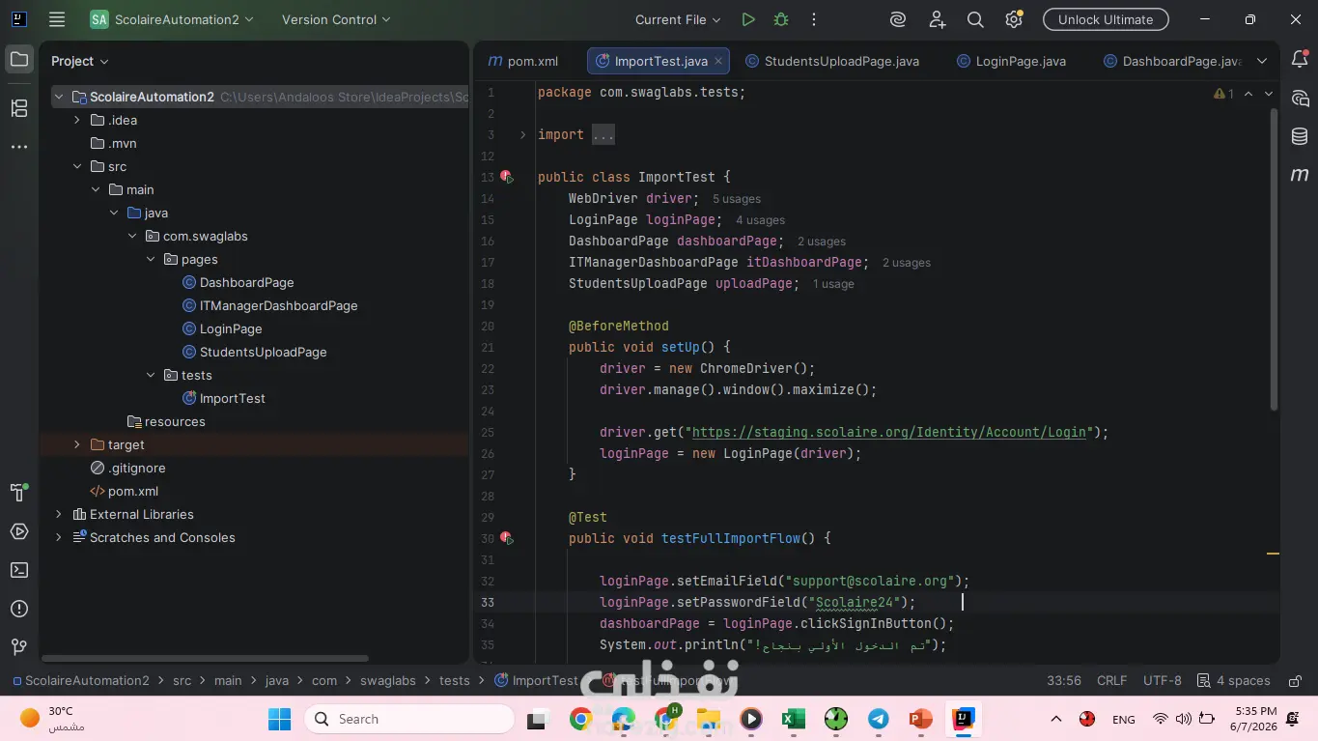The image size is (1318, 741).
Task: Open line separator CRLF in status bar
Action: pos(1111,680)
